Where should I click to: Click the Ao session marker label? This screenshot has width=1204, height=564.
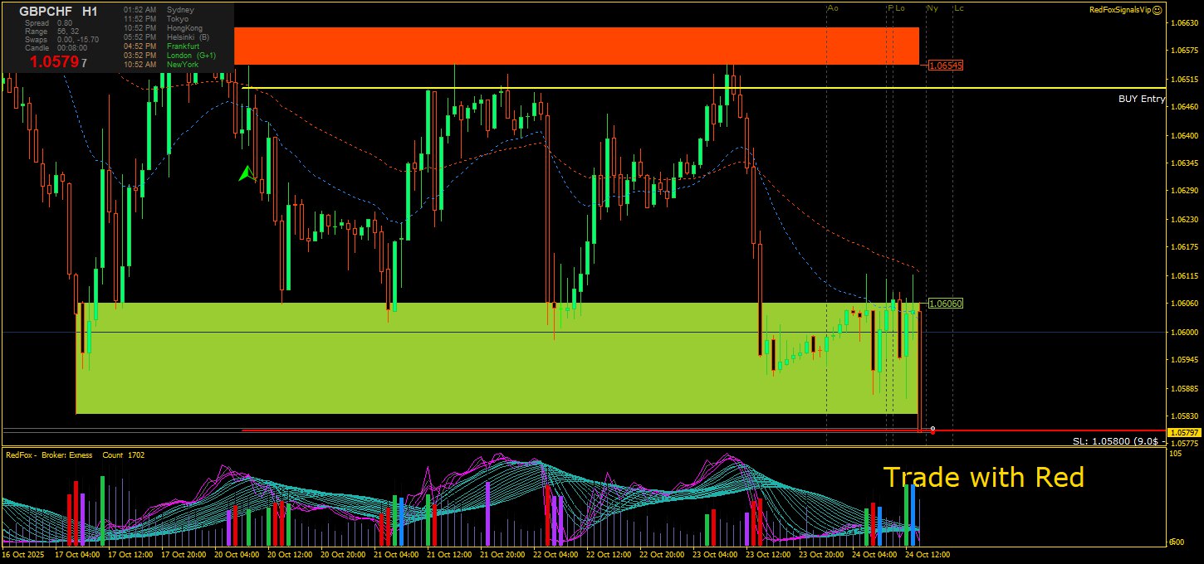pyautogui.click(x=833, y=8)
